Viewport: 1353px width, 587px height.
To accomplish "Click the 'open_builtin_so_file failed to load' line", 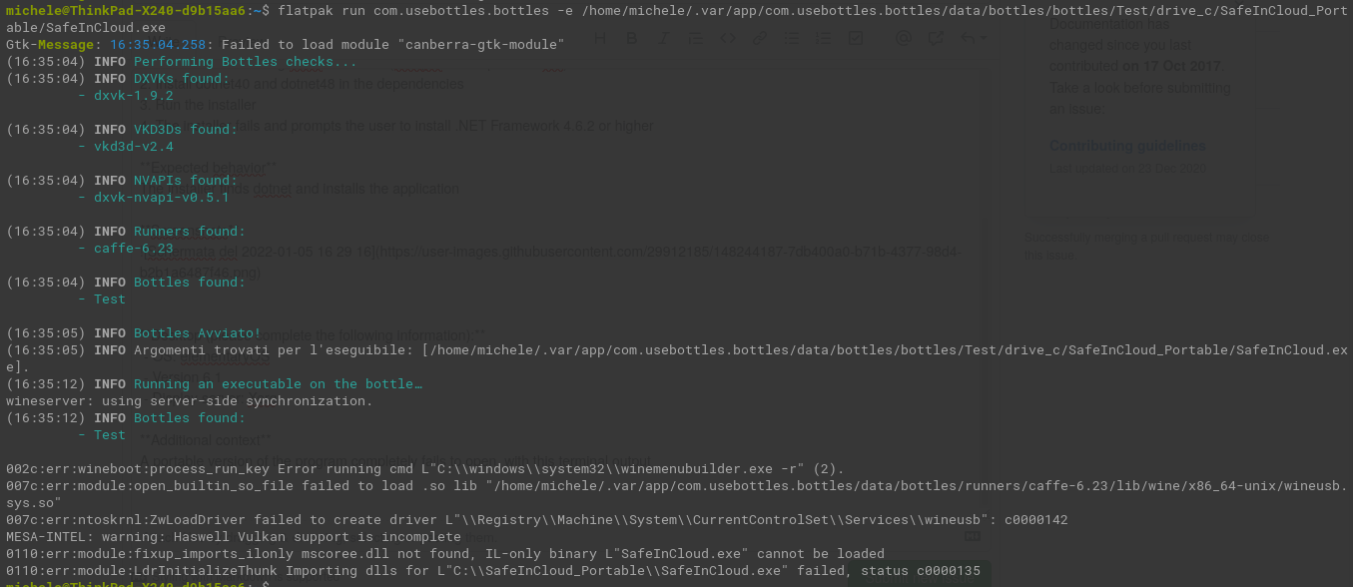I will click(677, 494).
